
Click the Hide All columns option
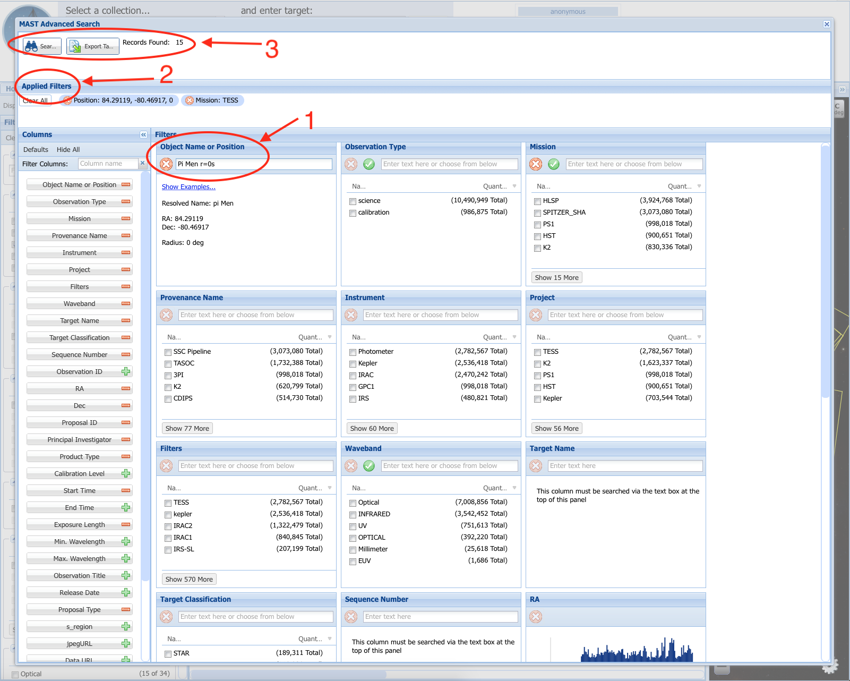click(68, 150)
